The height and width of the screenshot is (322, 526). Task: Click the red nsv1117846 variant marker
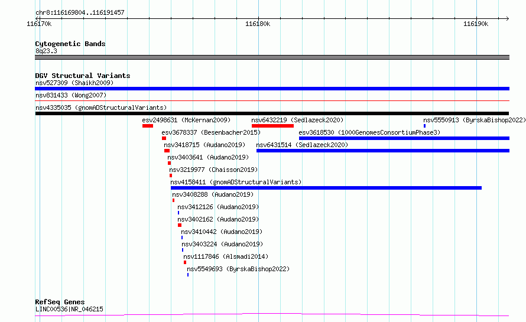point(185,262)
